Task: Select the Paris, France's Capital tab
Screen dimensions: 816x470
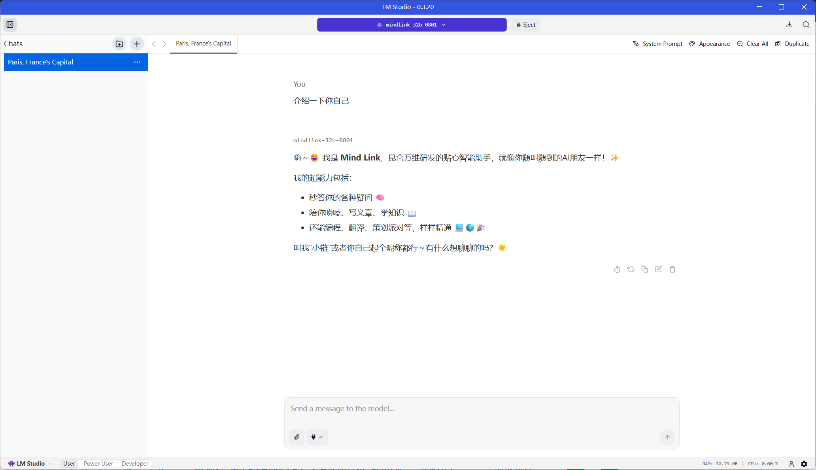Action: click(204, 44)
